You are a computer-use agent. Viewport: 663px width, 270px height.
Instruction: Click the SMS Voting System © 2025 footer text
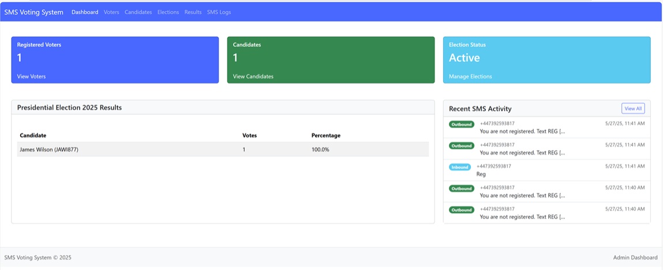pos(38,257)
